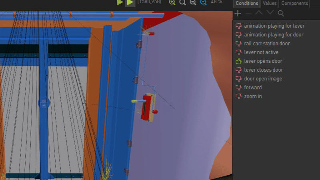
Task: Click the white magnifier with square icon
Action: point(193,2)
